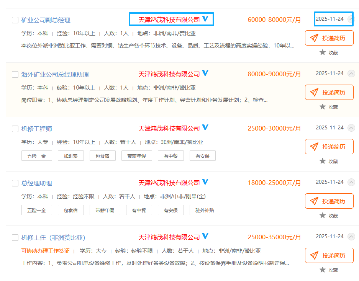Click 可协助办理工作签证 label
359x281 pixels.
45,251
